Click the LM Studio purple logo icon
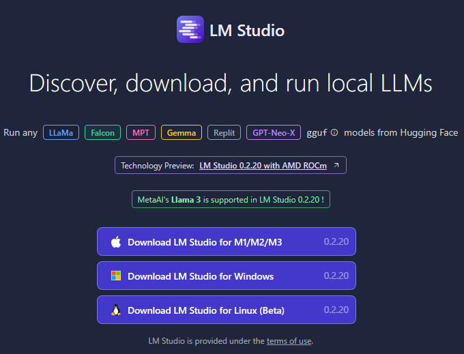This screenshot has width=464, height=354. (x=190, y=29)
